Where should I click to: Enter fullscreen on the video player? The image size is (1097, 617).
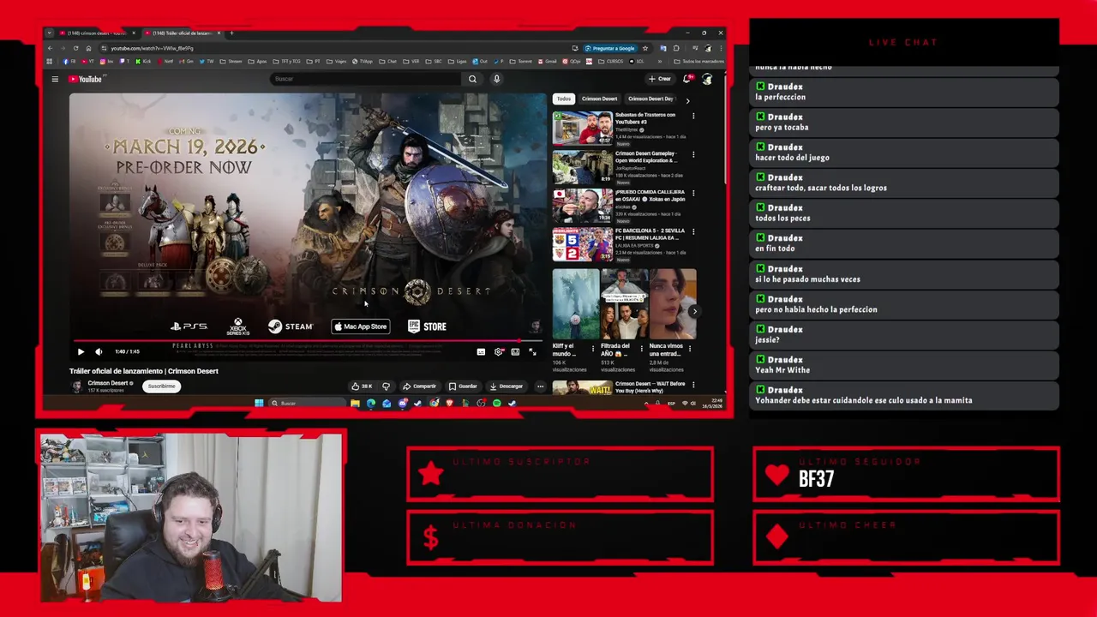point(532,351)
